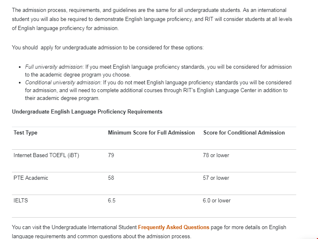The height and width of the screenshot is (239, 318).
Task: Click the sentence starting You can visit the Undergraduate
Action: point(74,227)
